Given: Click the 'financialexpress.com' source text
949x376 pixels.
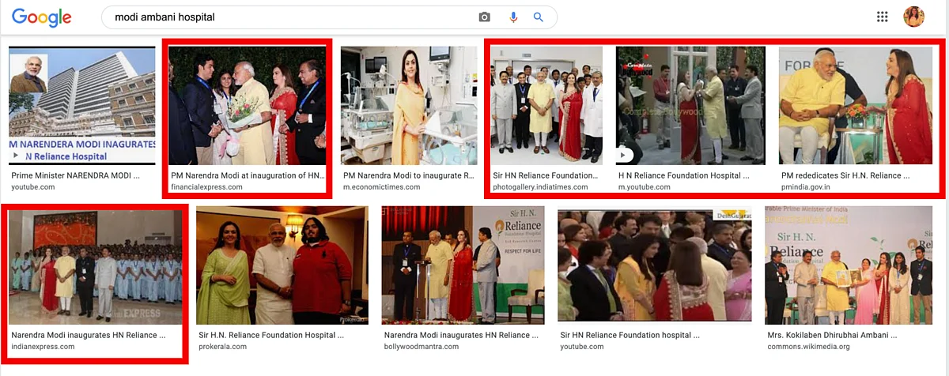Looking at the screenshot, I should click(x=206, y=187).
